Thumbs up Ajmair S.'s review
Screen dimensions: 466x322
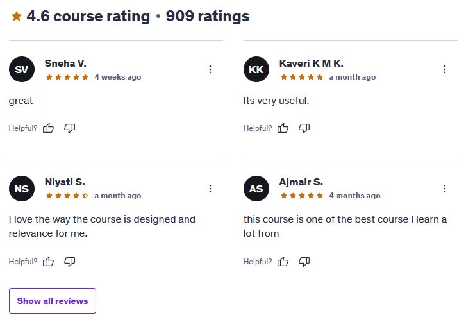coord(283,262)
